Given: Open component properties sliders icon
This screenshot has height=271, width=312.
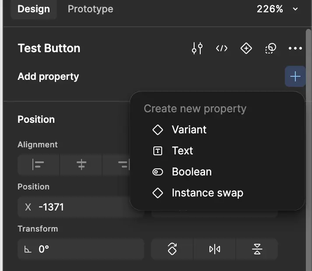Looking at the screenshot, I should point(197,48).
